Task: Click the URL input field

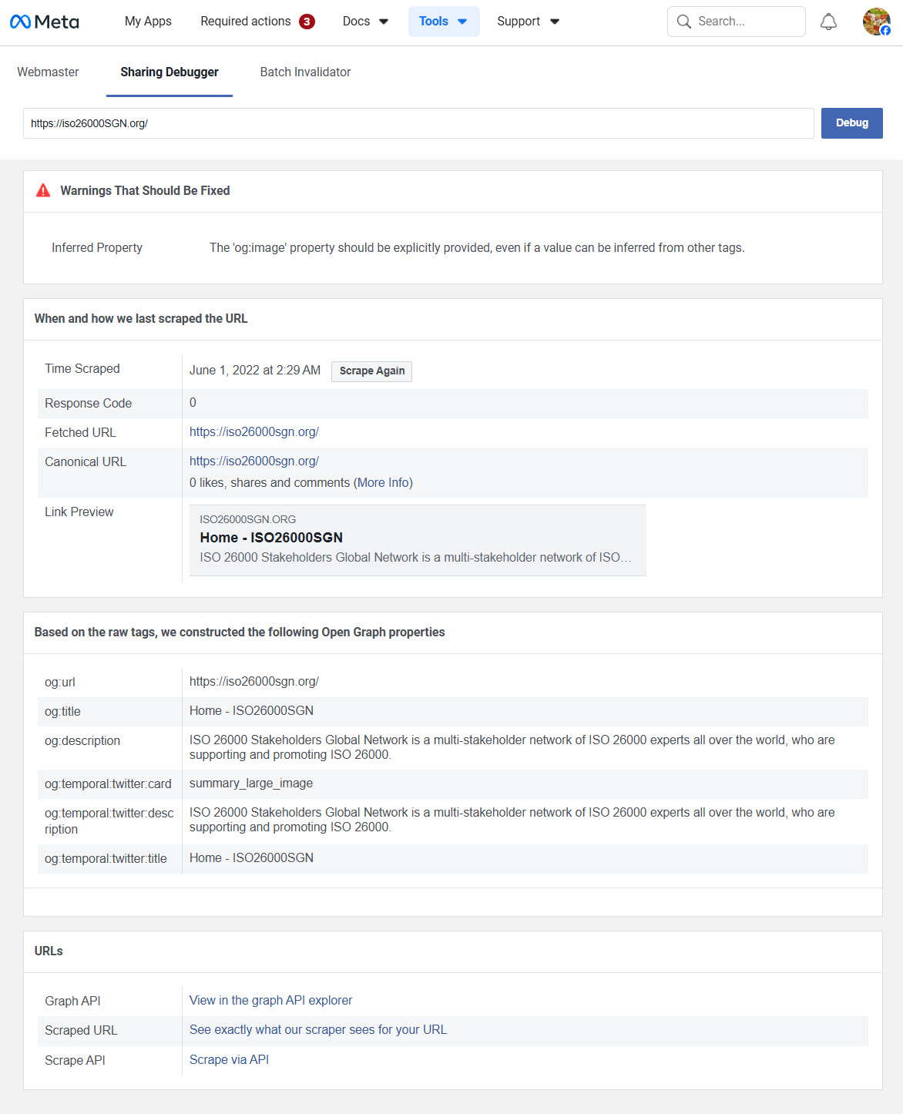Action: (x=418, y=123)
